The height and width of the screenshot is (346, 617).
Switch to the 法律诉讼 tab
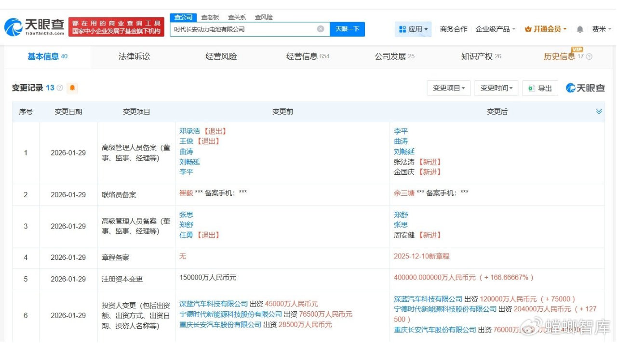pos(134,56)
